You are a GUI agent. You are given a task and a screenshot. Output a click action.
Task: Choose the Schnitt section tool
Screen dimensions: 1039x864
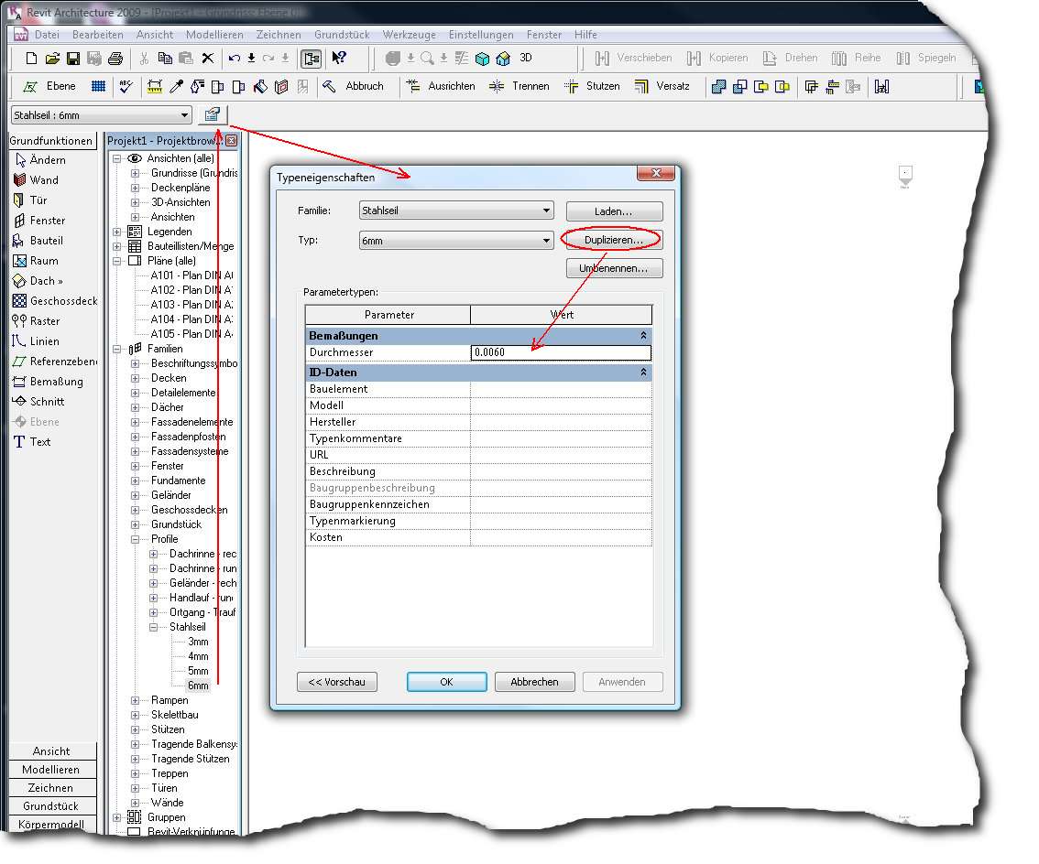pos(38,401)
